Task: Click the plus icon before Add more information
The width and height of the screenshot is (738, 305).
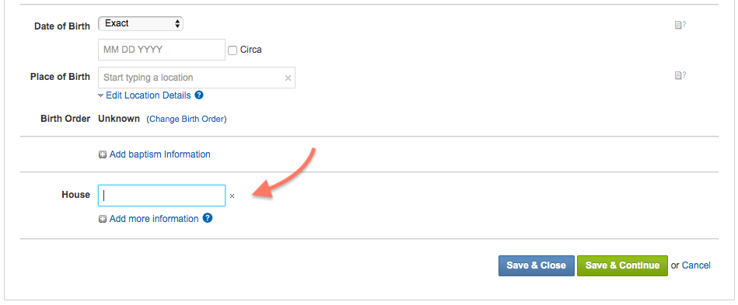Action: (103, 219)
